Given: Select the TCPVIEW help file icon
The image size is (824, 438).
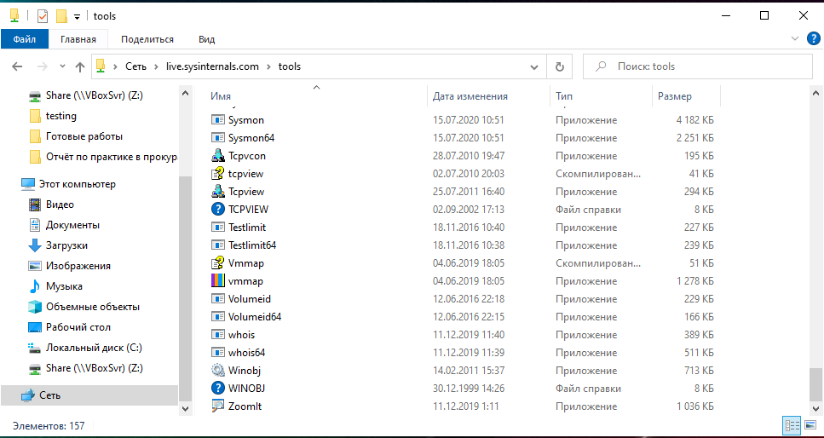Looking at the screenshot, I should tap(218, 210).
